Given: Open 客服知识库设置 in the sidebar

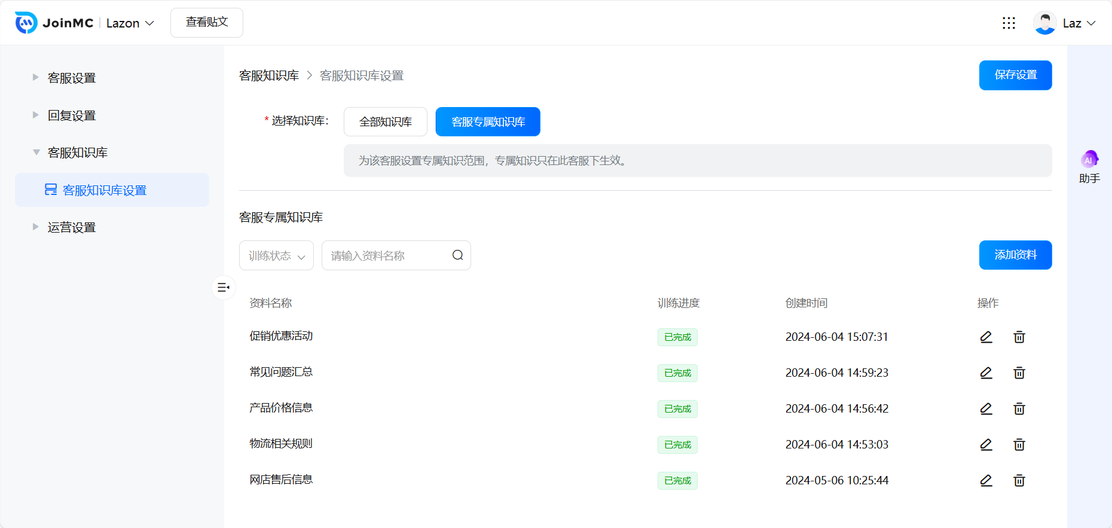Looking at the screenshot, I should (105, 190).
